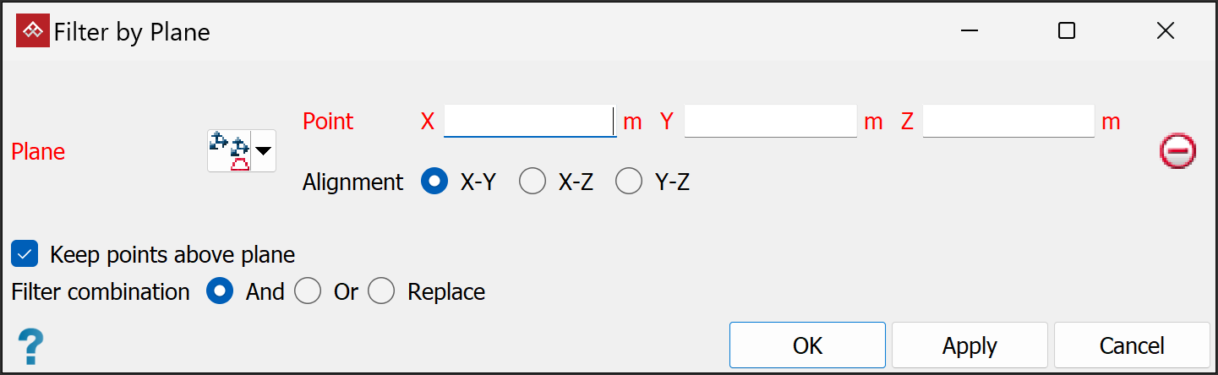1218x375 pixels.
Task: Choose Replace as filter combination
Action: (381, 292)
